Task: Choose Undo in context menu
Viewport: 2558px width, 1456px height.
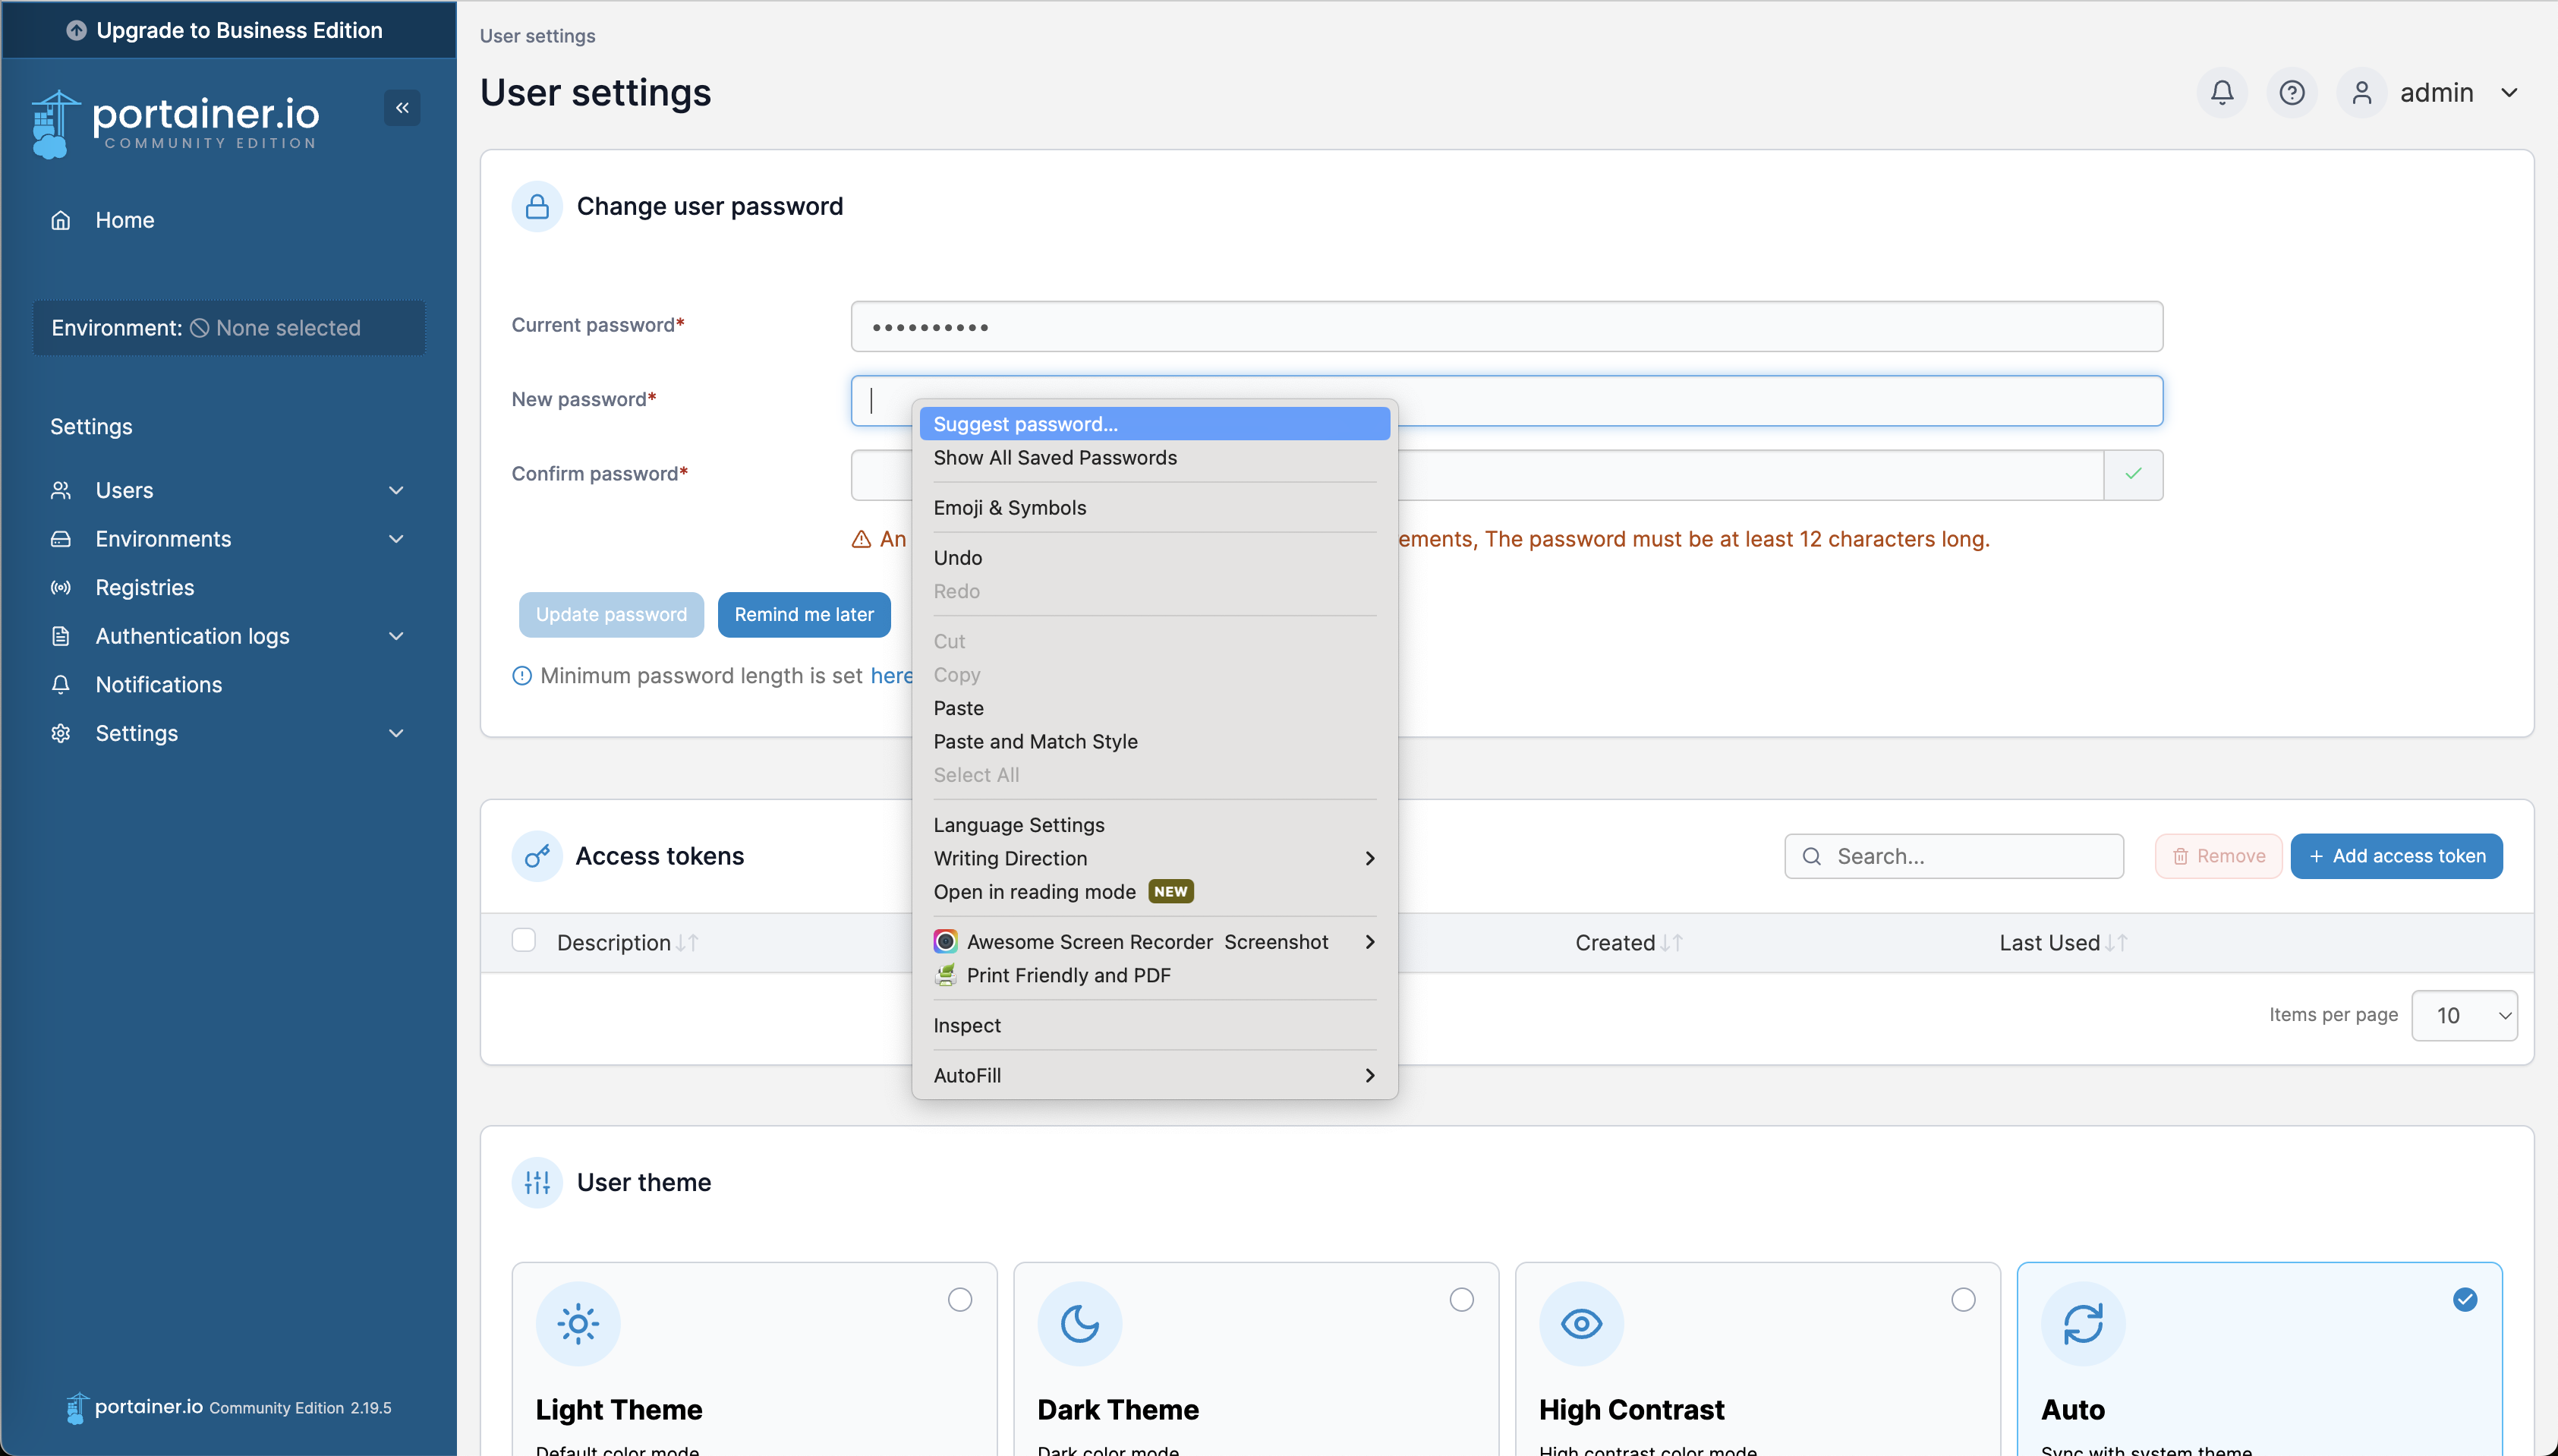Action: tap(1155, 557)
